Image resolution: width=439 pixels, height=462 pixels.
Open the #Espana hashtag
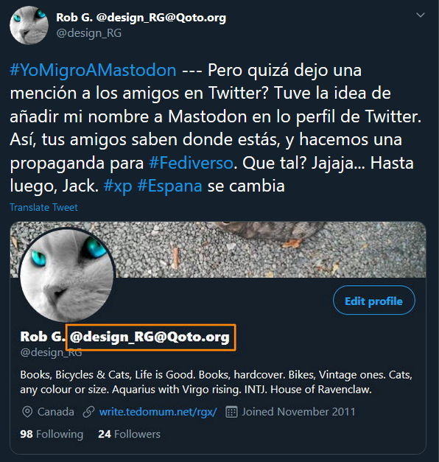(169, 186)
